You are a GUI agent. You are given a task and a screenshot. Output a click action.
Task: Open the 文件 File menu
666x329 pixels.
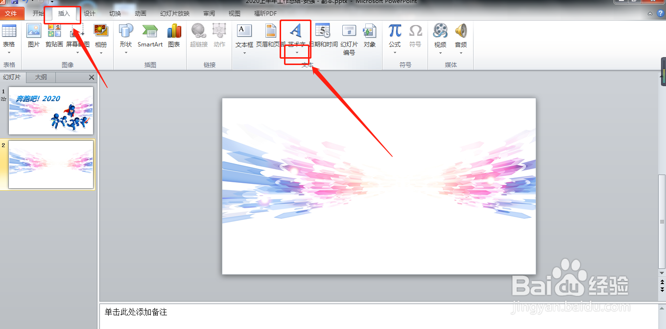(11, 14)
